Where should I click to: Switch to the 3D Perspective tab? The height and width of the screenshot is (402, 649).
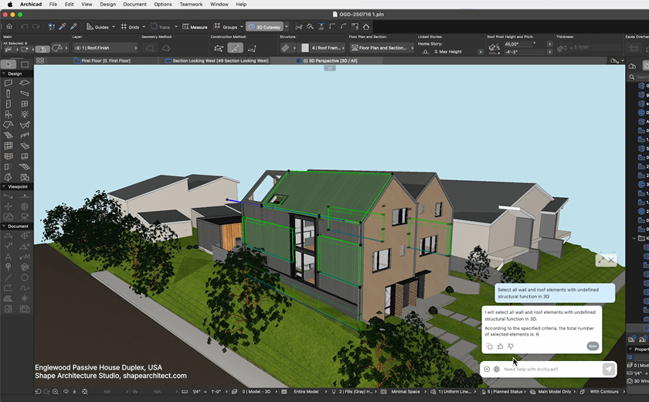pos(327,60)
